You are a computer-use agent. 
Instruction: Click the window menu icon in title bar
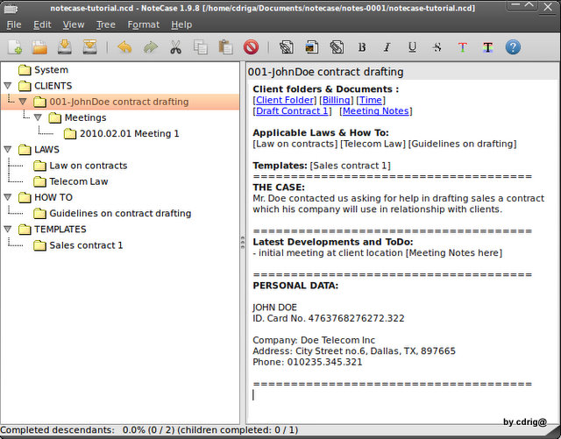coord(11,8)
